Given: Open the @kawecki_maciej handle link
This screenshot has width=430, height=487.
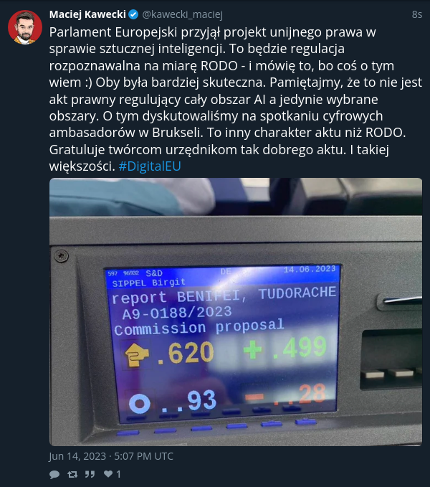Looking at the screenshot, I should click(183, 14).
